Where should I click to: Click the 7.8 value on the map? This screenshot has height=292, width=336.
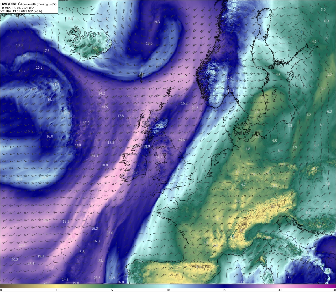(x=328, y=184)
